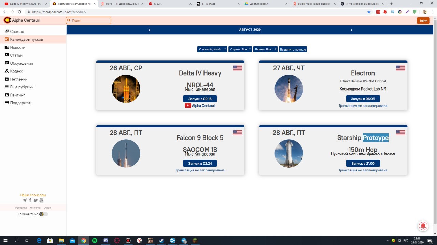The width and height of the screenshot is (437, 245).
Task: Open Windows Start menu
Action: (5, 241)
